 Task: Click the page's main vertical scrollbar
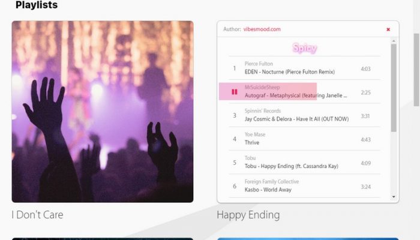416,70
